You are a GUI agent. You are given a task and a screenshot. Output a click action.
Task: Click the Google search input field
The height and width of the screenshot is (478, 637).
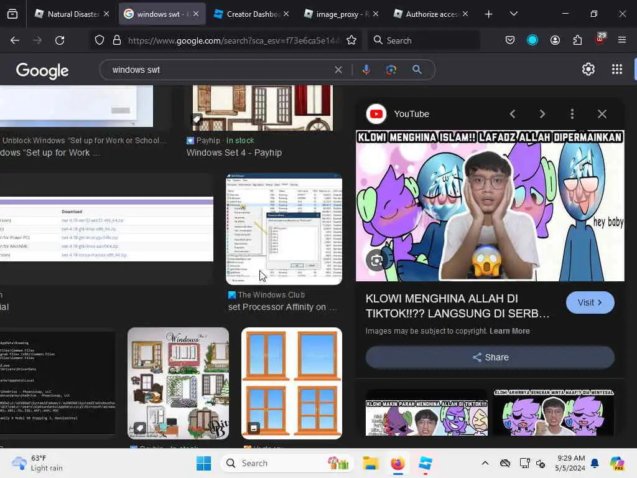pyautogui.click(x=220, y=70)
